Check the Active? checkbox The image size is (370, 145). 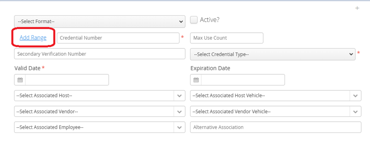point(194,20)
